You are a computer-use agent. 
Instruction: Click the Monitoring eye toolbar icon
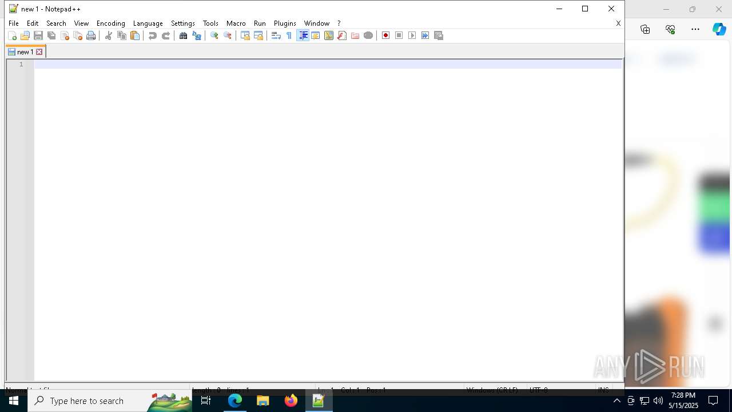click(x=368, y=35)
